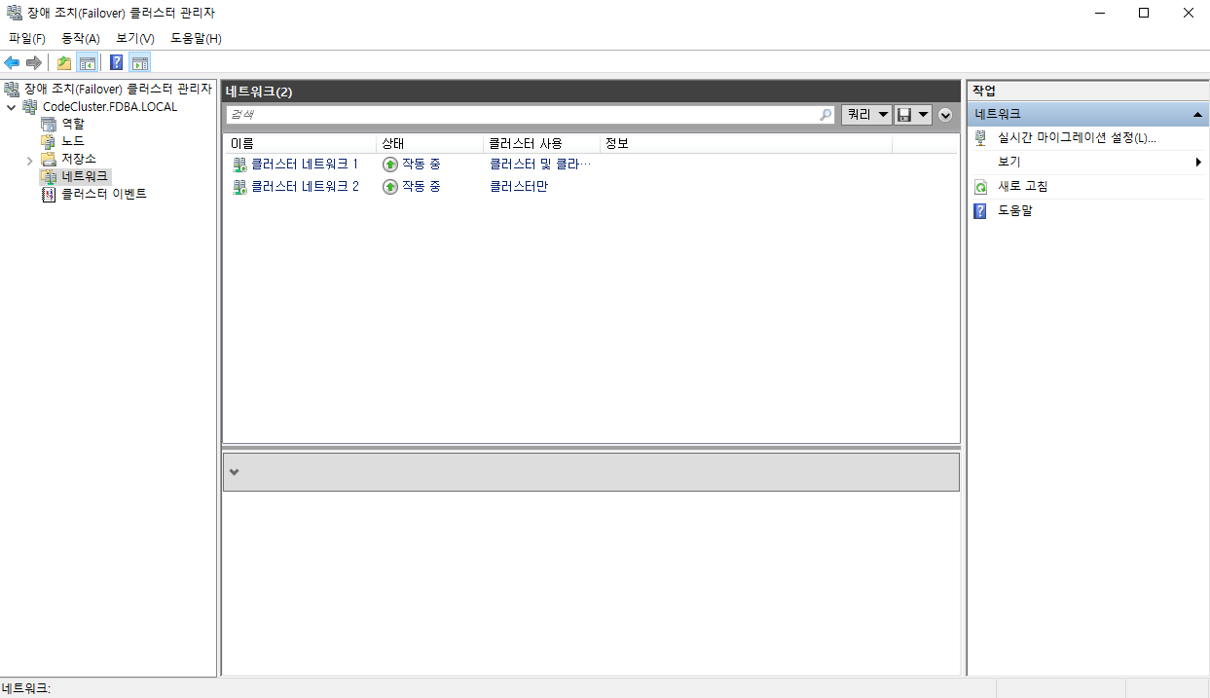Click the Forward arrow toolbar icon
Screen dimensions: 1210x698
(x=34, y=63)
